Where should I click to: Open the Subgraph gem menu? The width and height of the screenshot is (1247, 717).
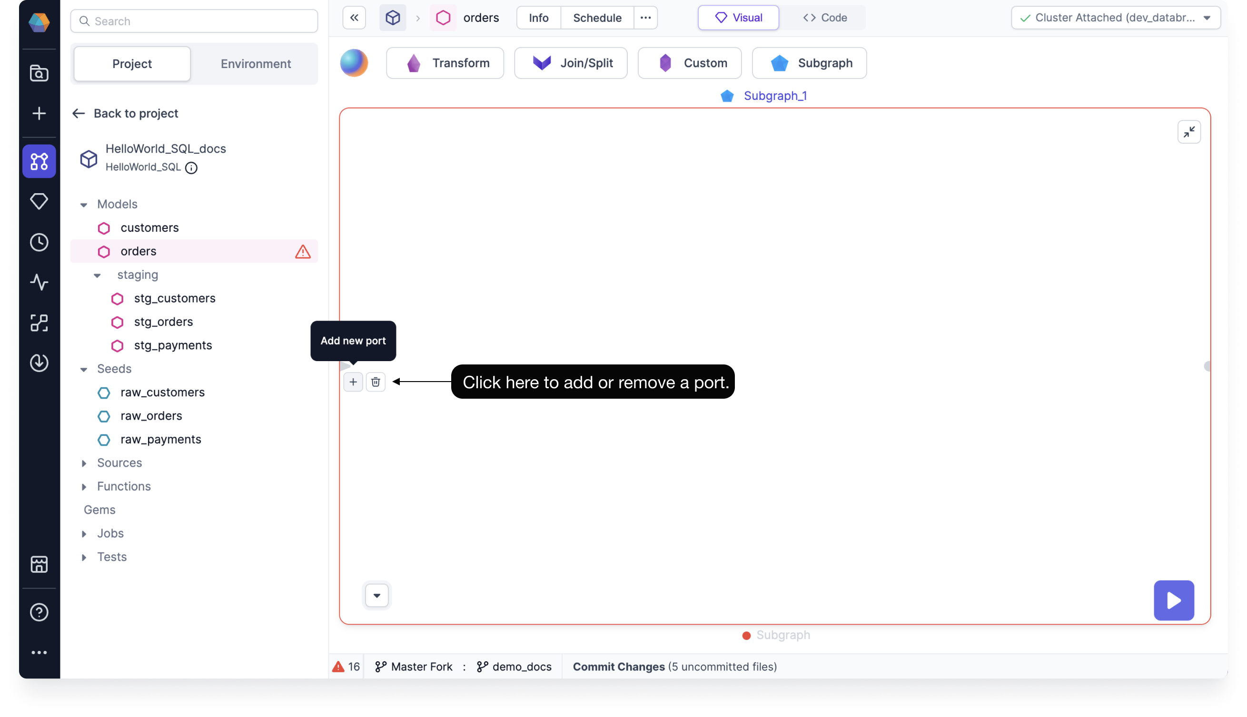809,63
